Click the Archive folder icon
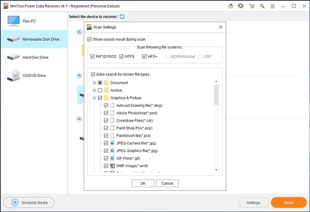This screenshot has width=310, height=212. (x=106, y=90)
